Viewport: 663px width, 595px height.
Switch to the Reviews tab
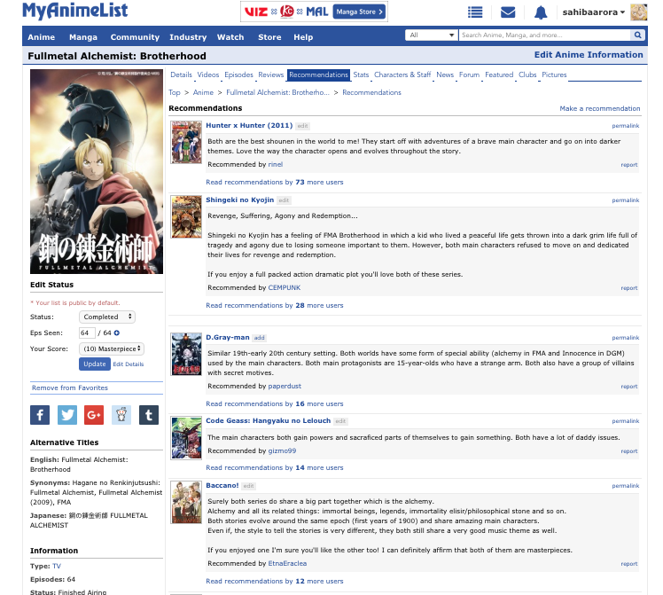click(x=270, y=74)
